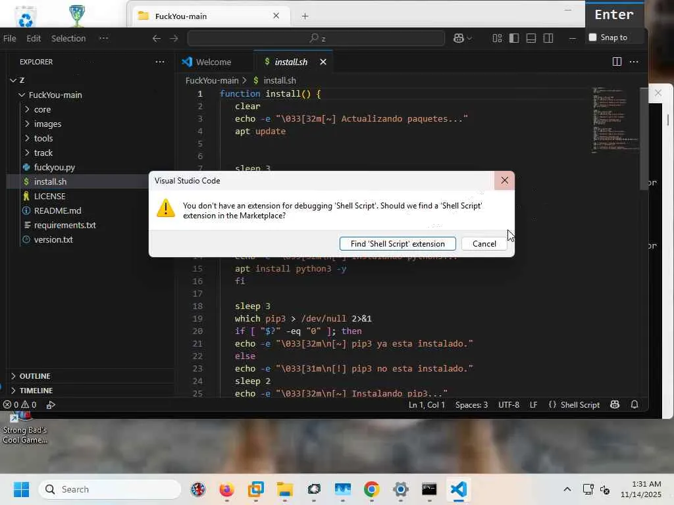Change indentation via Spaces: 3
This screenshot has width=674, height=505.
[471, 405]
